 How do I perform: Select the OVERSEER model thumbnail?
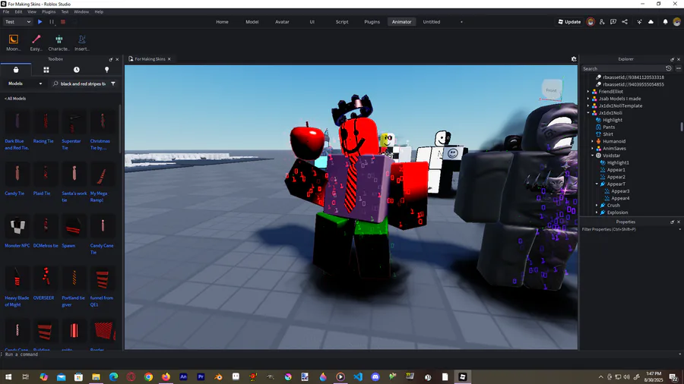click(x=46, y=279)
